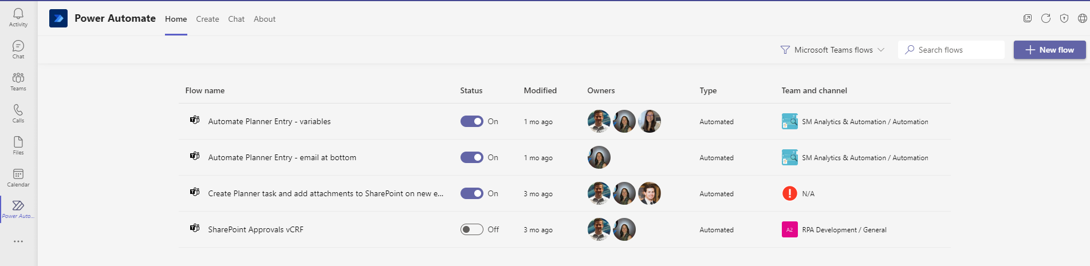
Task: Turn off Automate Planner Entry - variables flow
Action: (x=471, y=121)
